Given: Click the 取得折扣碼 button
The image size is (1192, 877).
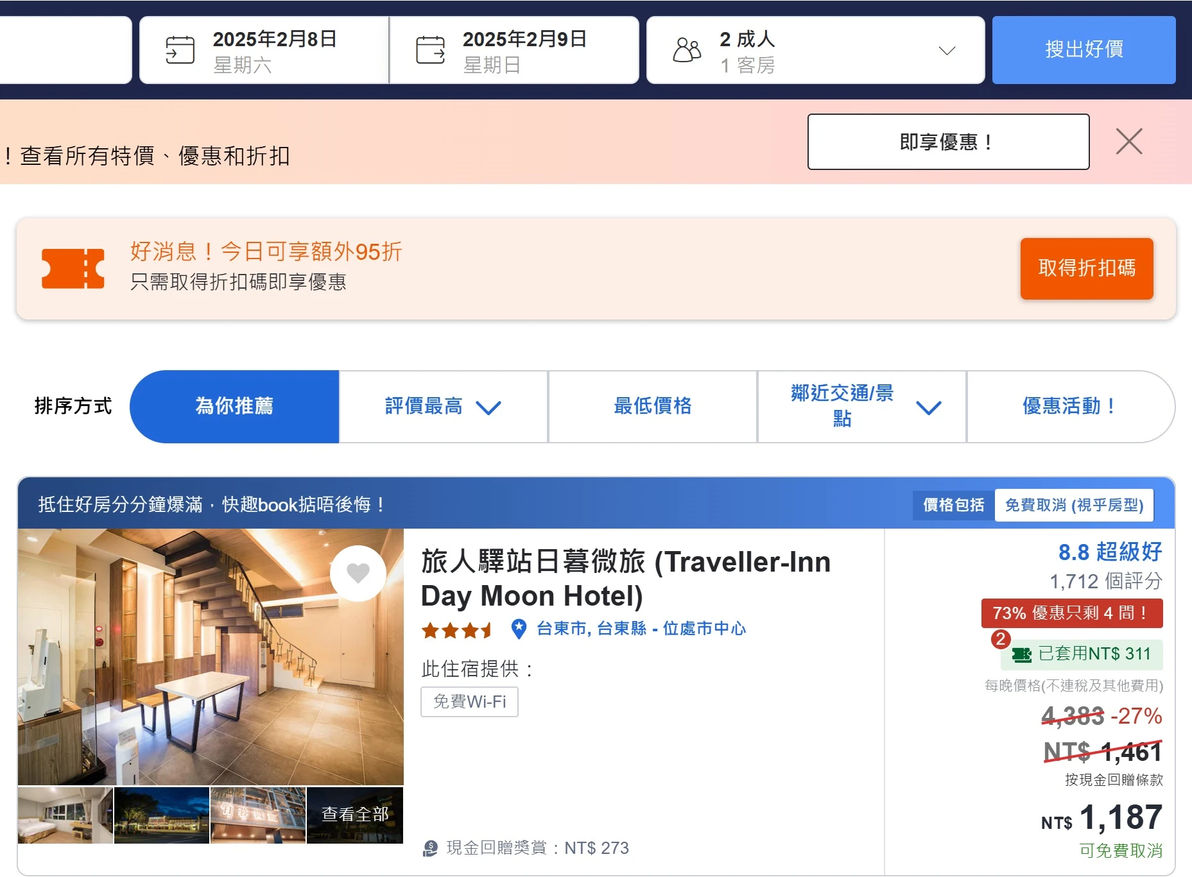Looking at the screenshot, I should 1087,268.
